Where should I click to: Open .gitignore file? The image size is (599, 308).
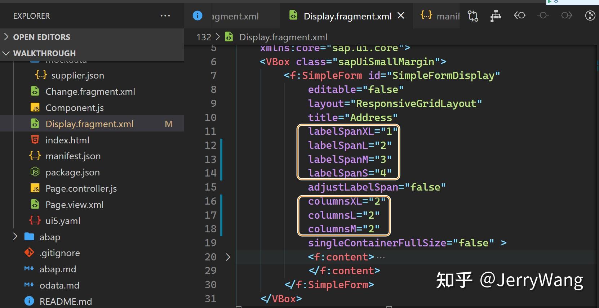[59, 253]
